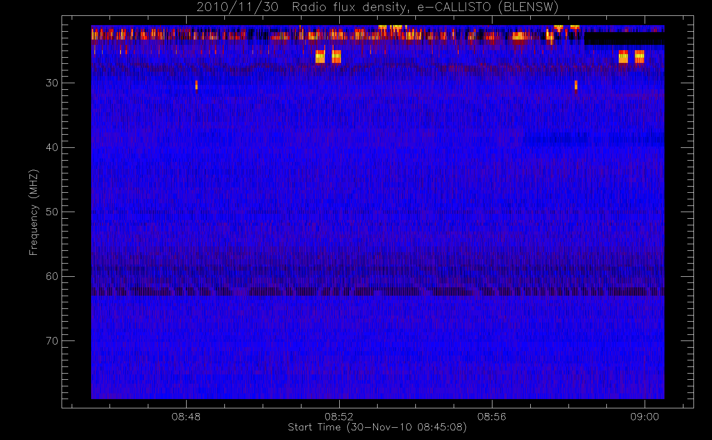712x440 pixels.
Task: Click the 40 frequency tick label
Action: (52, 147)
